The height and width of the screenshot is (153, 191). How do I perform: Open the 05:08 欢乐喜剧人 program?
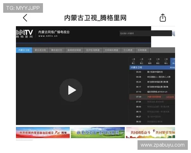[x=152, y=77]
